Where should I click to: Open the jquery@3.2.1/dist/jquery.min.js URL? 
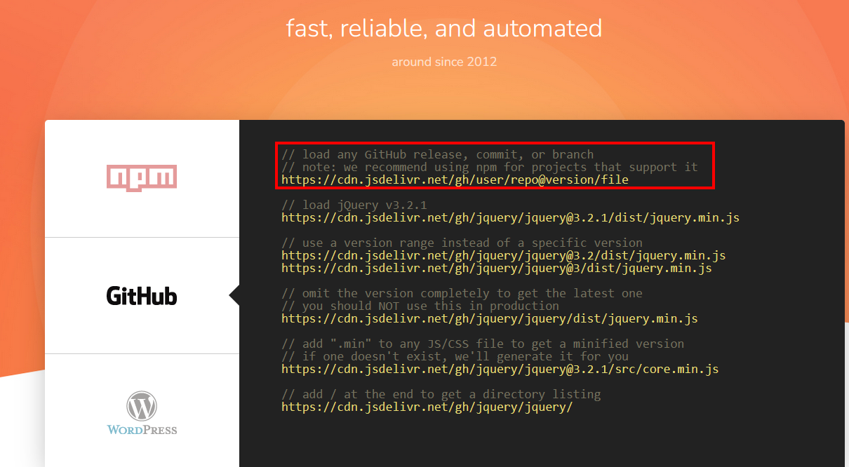click(x=510, y=218)
